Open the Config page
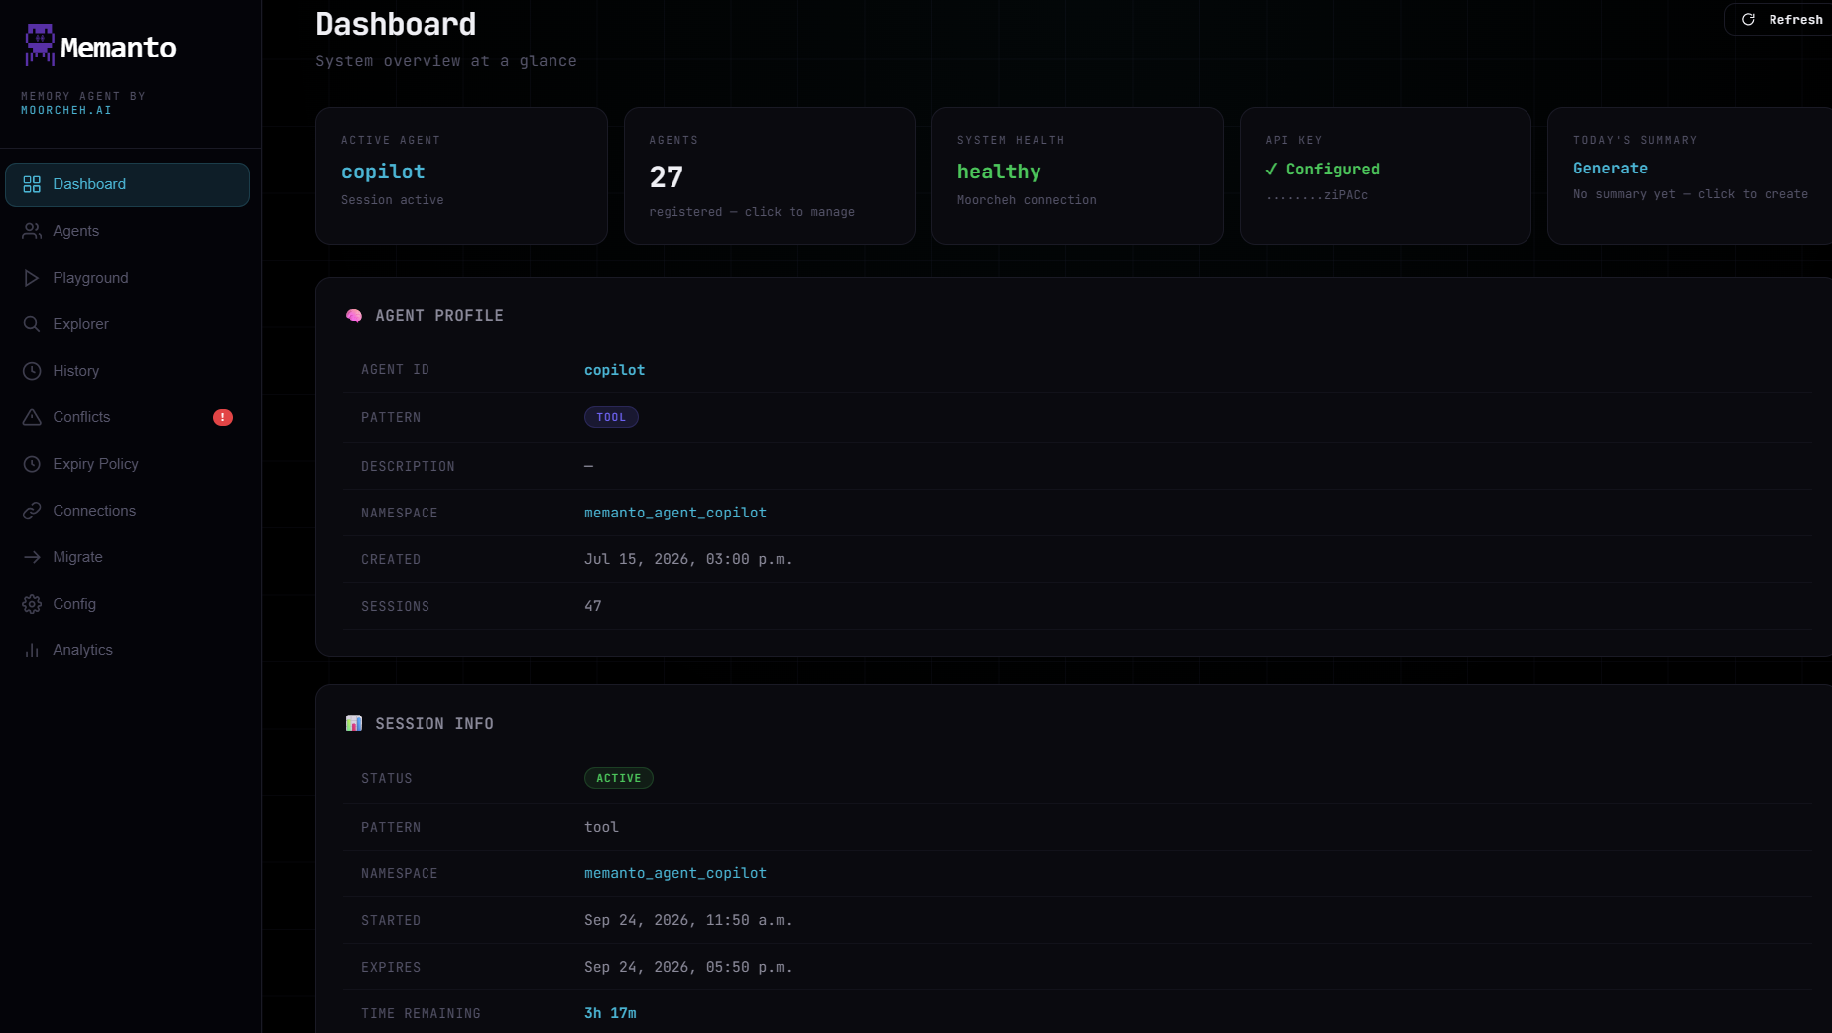Image resolution: width=1832 pixels, height=1033 pixels. coord(127,604)
